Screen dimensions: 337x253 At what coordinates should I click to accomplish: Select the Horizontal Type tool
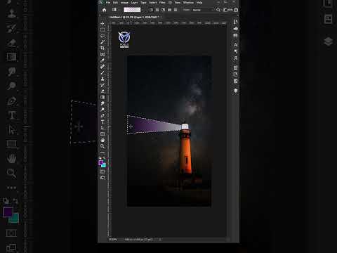(103, 122)
